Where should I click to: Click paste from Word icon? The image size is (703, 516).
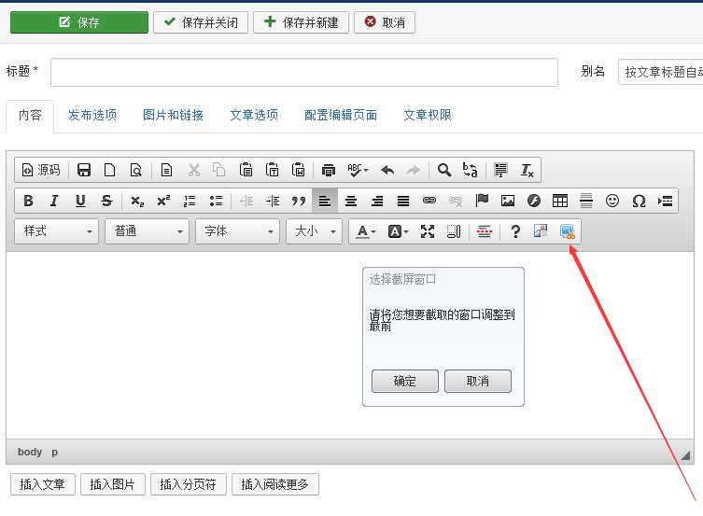click(x=298, y=170)
